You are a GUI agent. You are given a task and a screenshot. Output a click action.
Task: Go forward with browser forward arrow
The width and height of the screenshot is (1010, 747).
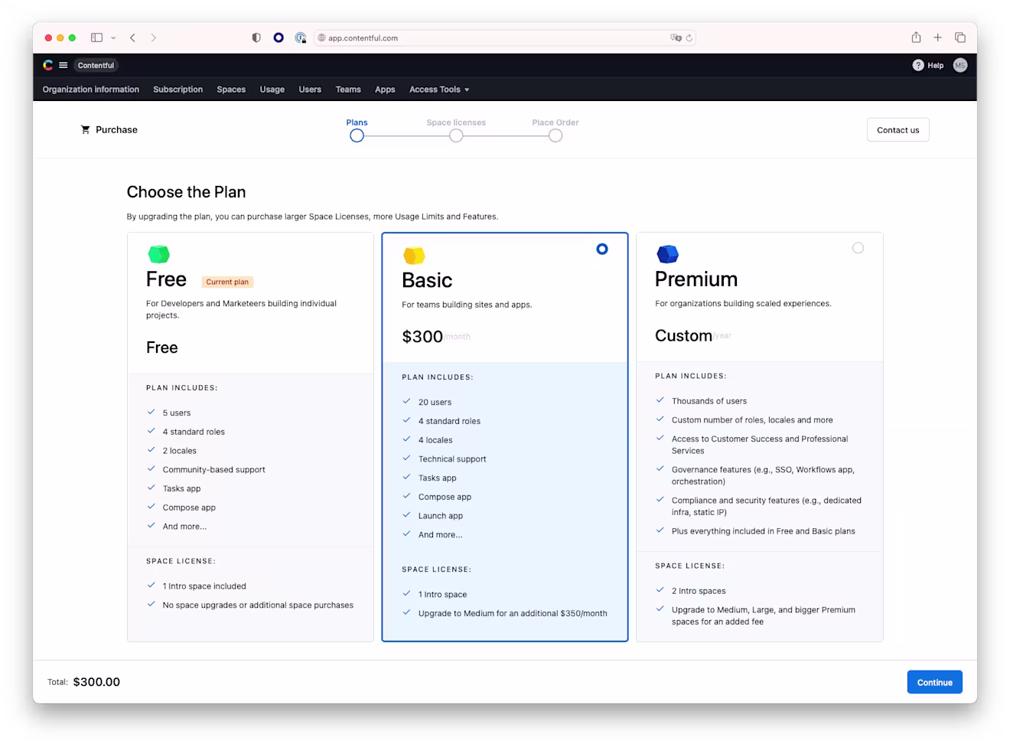coord(153,38)
